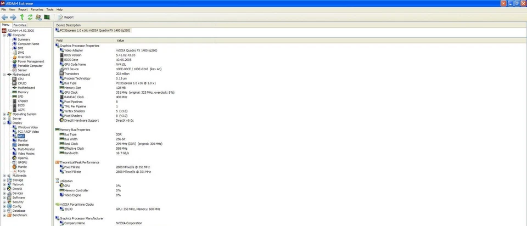Open Windows Video page icon

click(x=14, y=127)
